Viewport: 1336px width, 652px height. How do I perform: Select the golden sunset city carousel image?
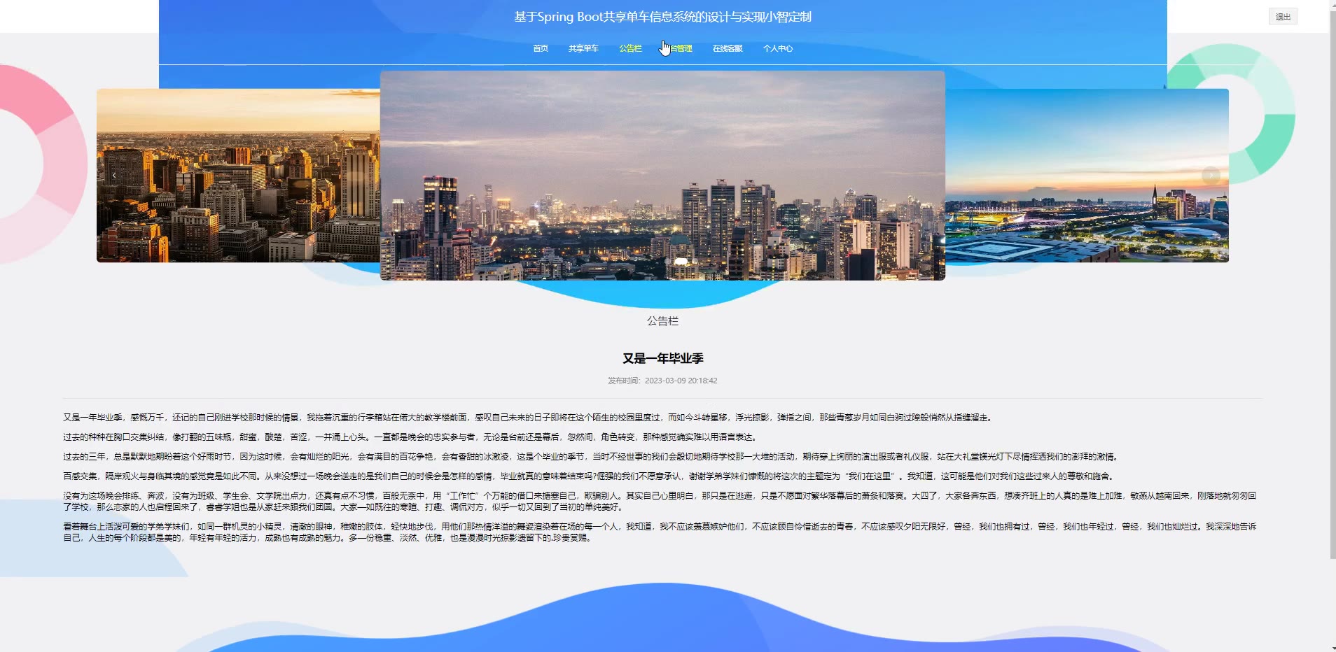(x=238, y=176)
